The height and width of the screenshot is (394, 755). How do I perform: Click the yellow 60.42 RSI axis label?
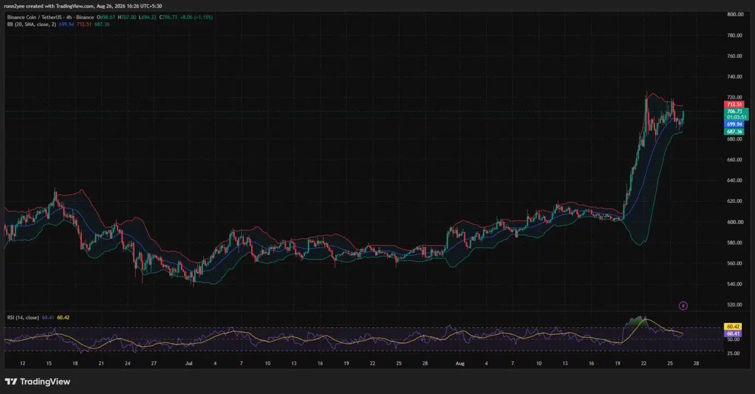[733, 326]
